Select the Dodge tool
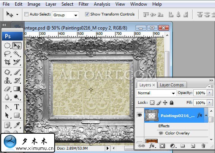Viewport: 215px width, 153px height. click(17, 97)
